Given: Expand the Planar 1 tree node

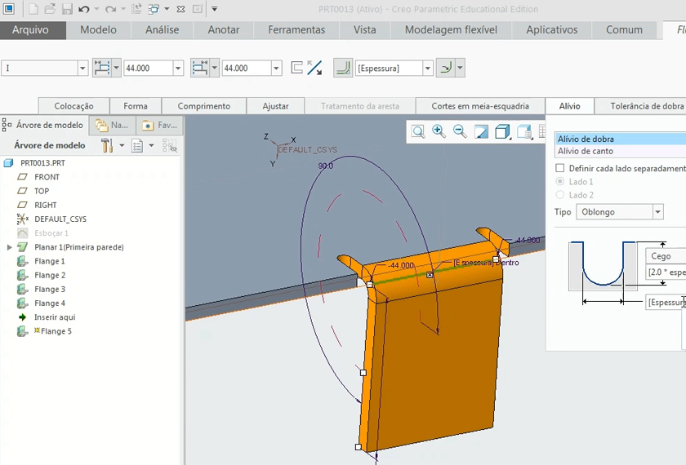Looking at the screenshot, I should pyautogui.click(x=10, y=247).
